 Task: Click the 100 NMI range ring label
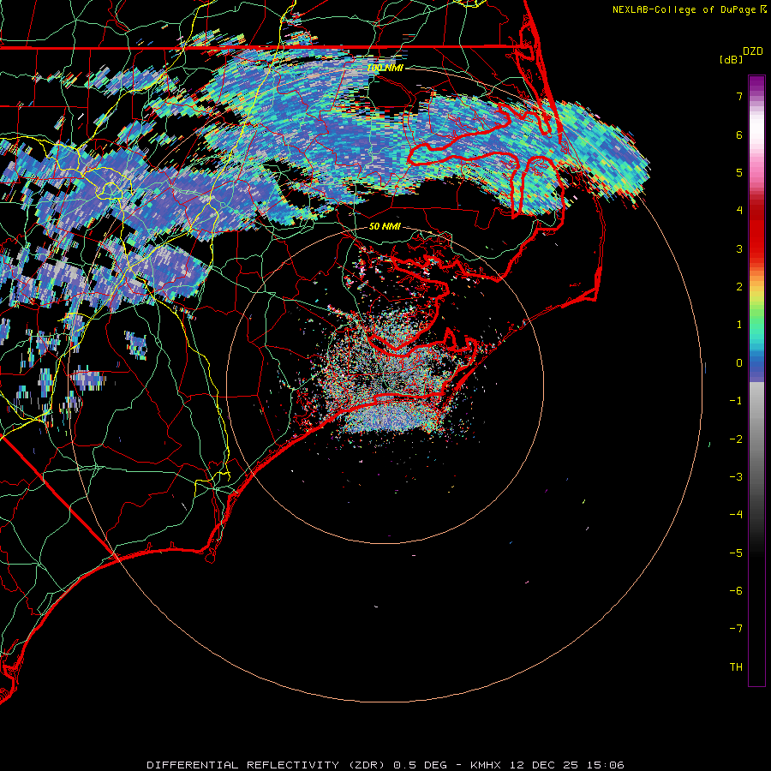coord(385,68)
